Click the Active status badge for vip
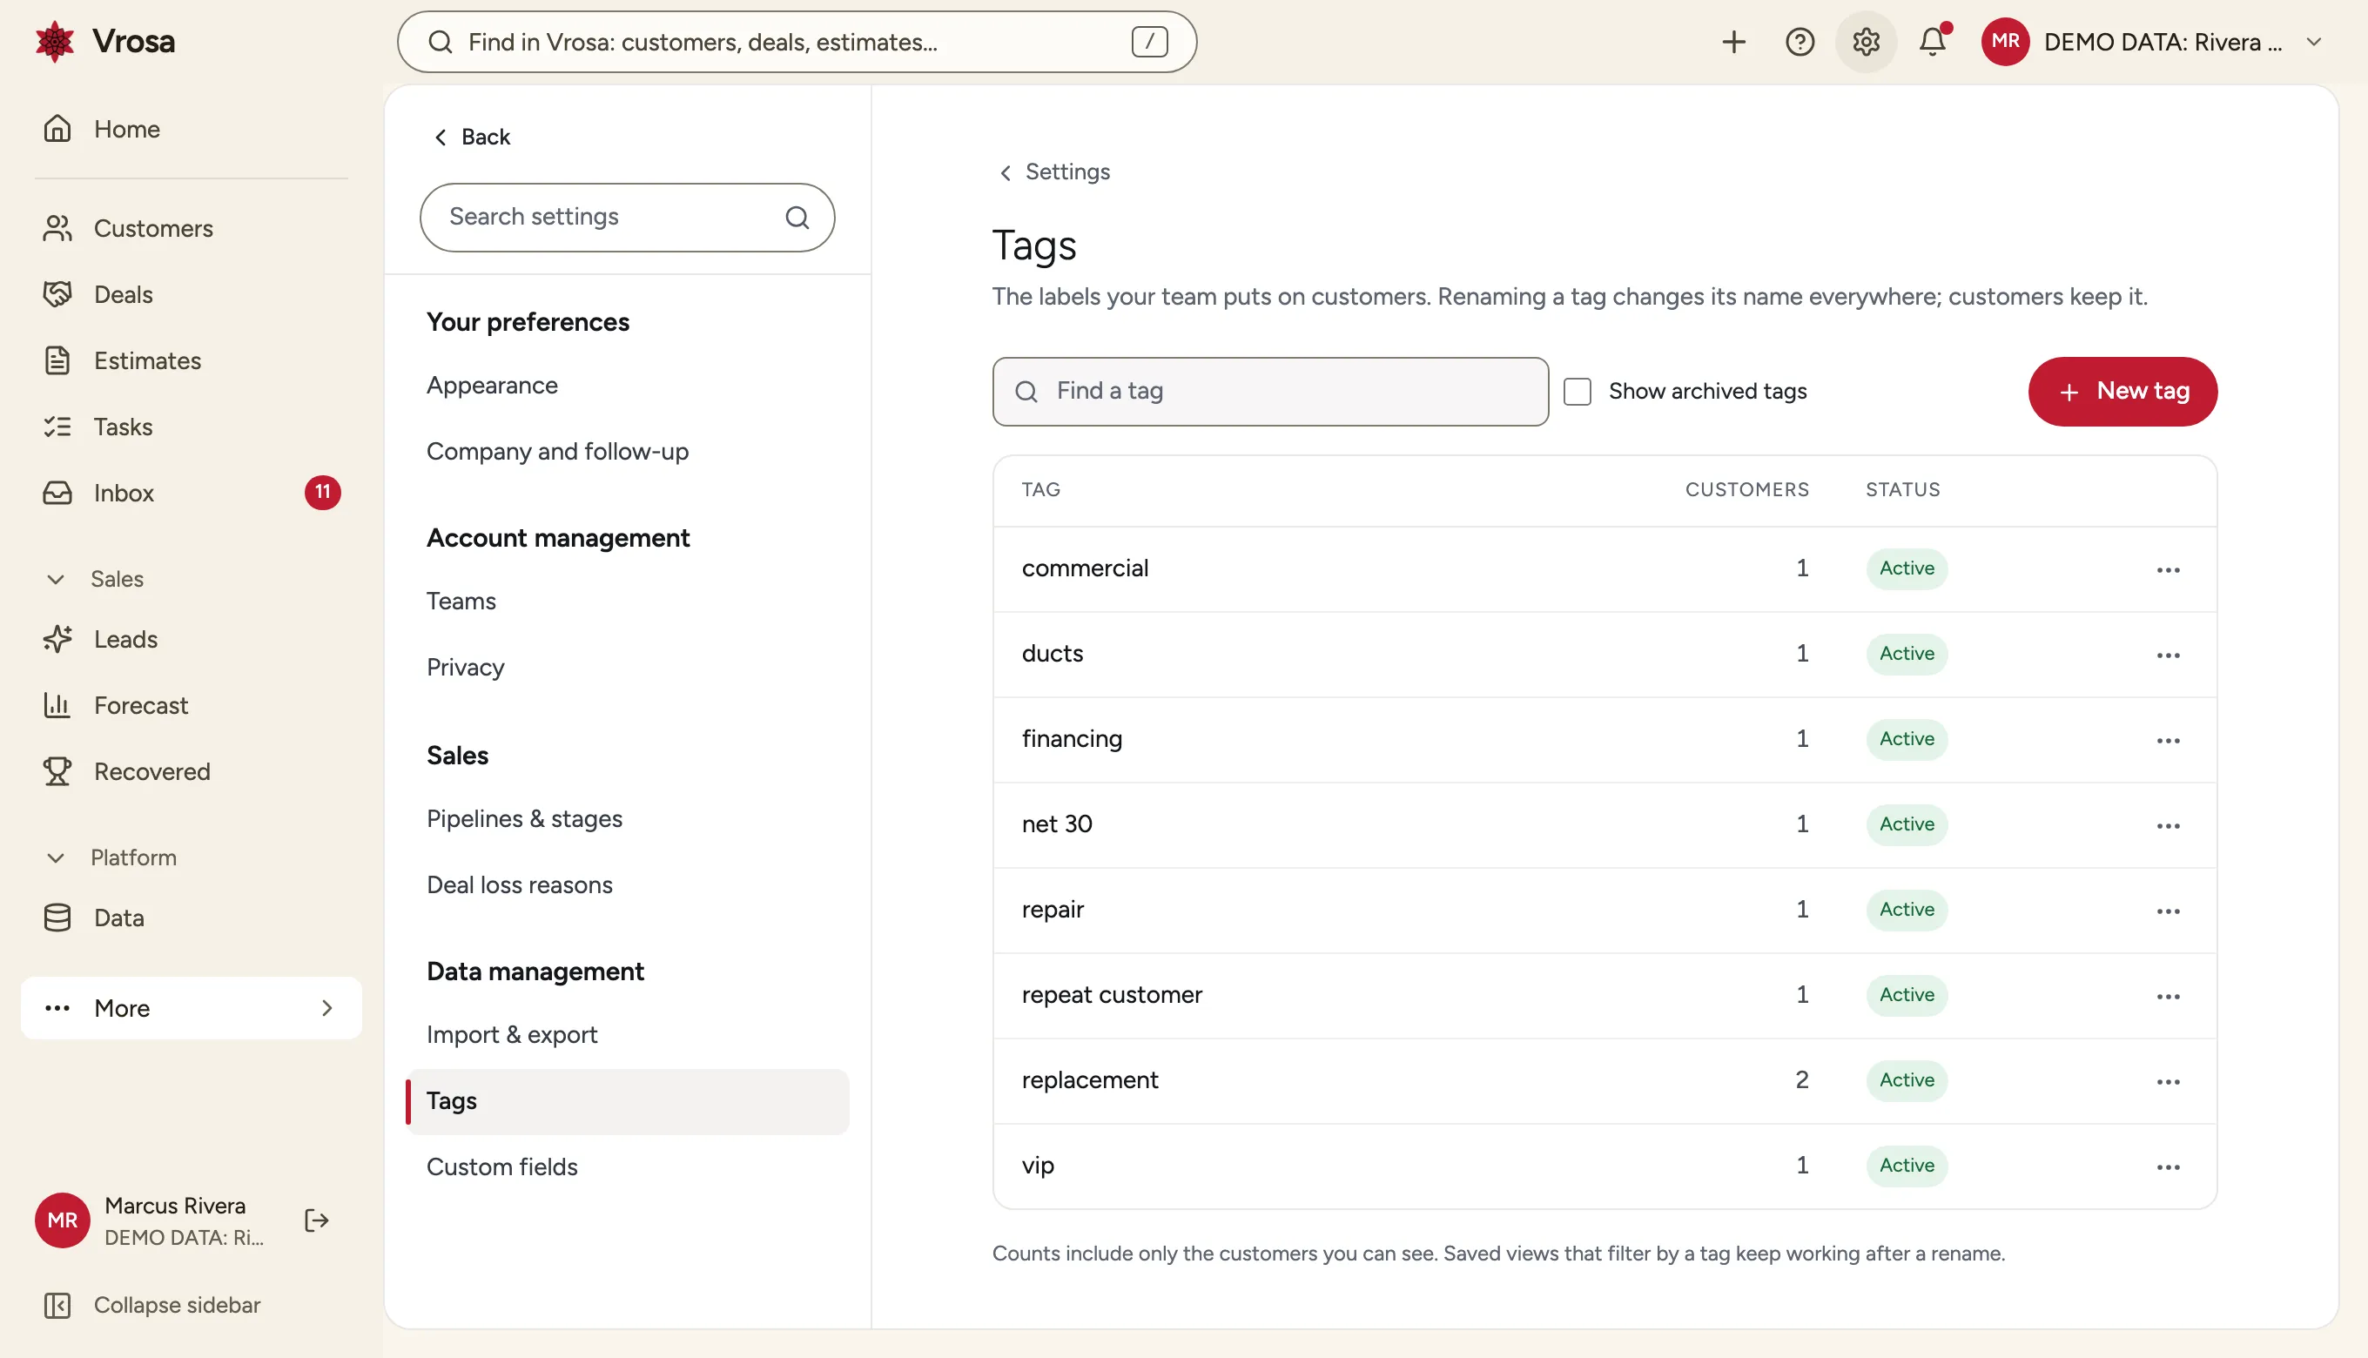The width and height of the screenshot is (2368, 1358). (x=1907, y=1166)
